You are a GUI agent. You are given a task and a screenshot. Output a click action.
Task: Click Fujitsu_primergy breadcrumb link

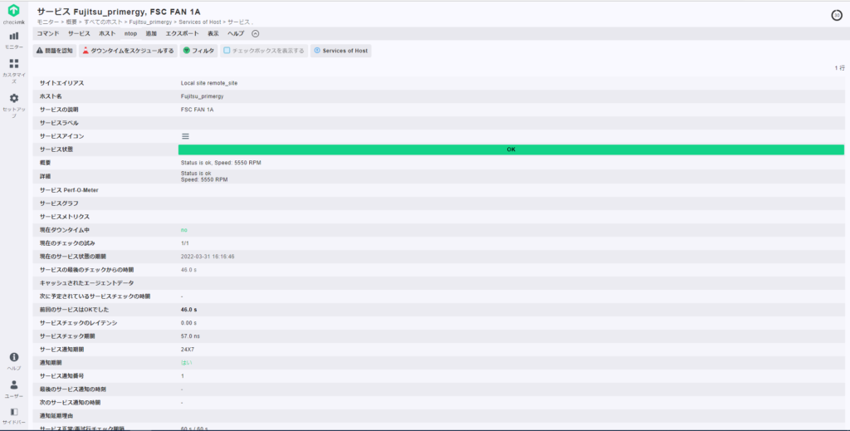pos(150,22)
